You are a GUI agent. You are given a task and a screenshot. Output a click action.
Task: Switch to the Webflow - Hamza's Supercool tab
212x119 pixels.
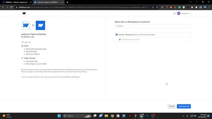[x=17, y=2]
